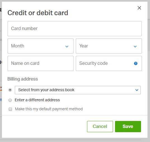
Task: Click the Billing address heading
Action: 23,79
